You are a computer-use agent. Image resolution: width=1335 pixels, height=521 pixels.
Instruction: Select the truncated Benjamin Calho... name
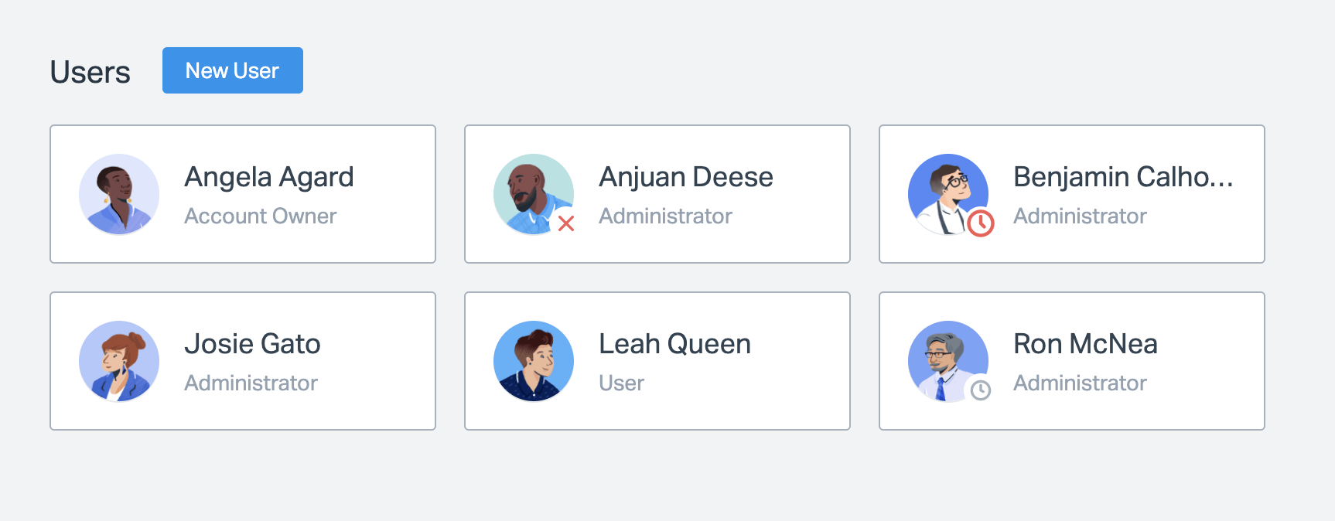click(x=1123, y=177)
